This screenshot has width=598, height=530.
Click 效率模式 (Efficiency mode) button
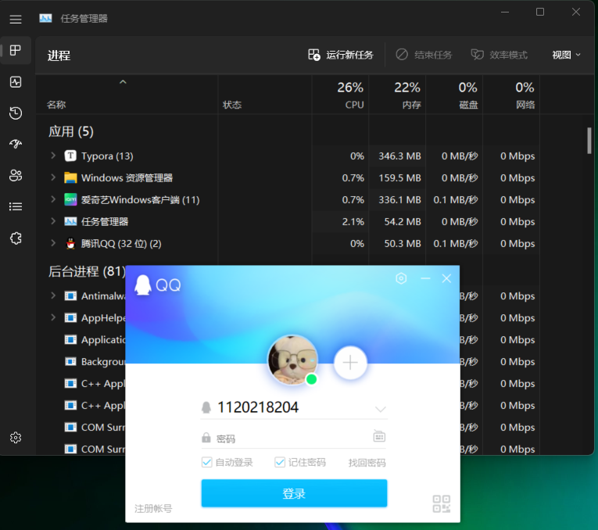500,55
